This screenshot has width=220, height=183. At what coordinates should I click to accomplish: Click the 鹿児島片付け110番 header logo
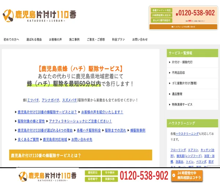[x=40, y=15]
